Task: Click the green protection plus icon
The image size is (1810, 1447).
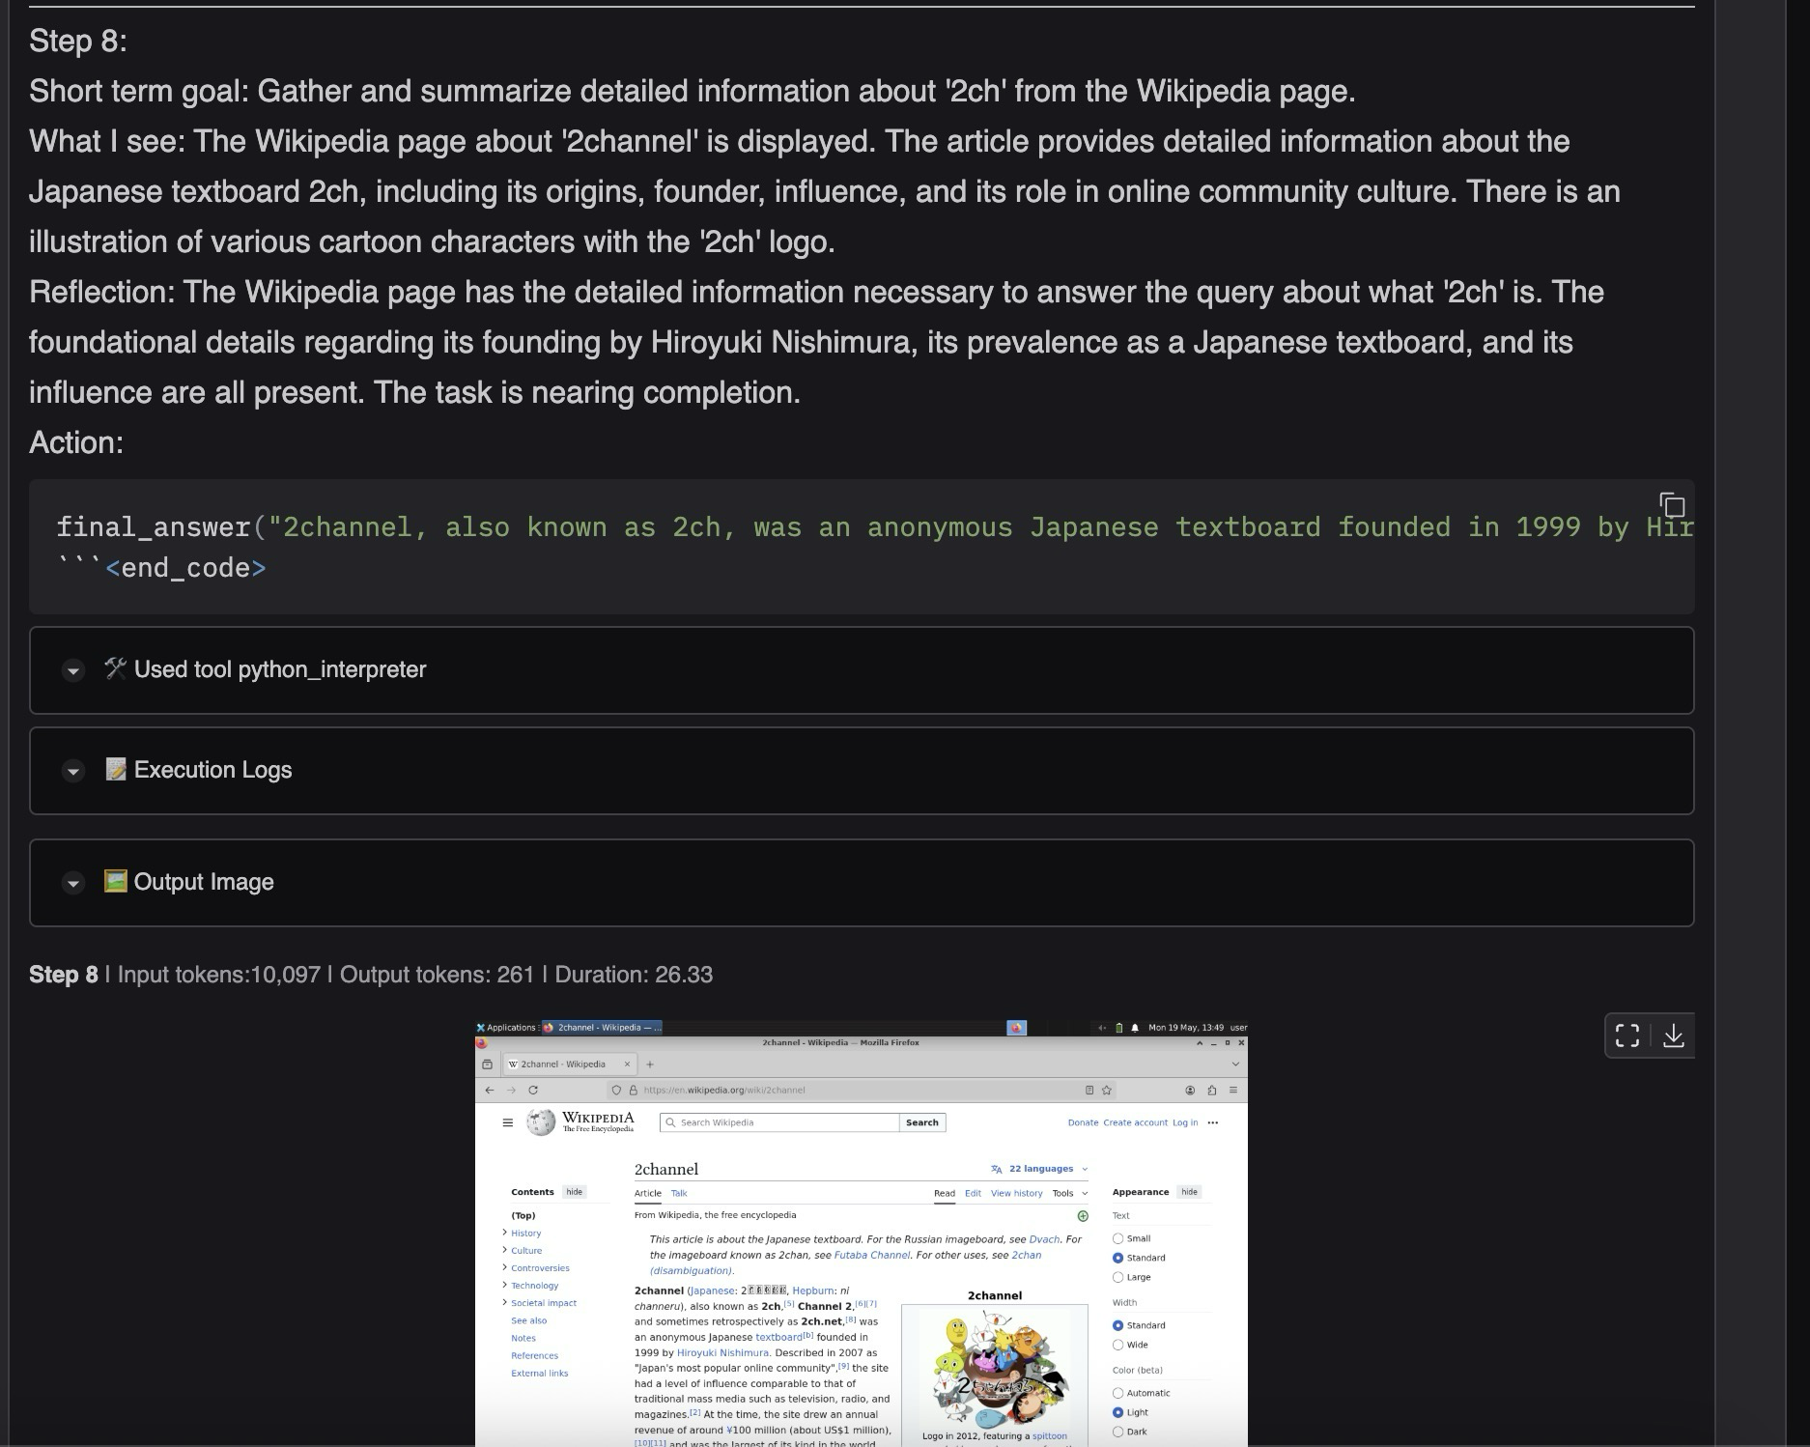Action: click(1083, 1216)
